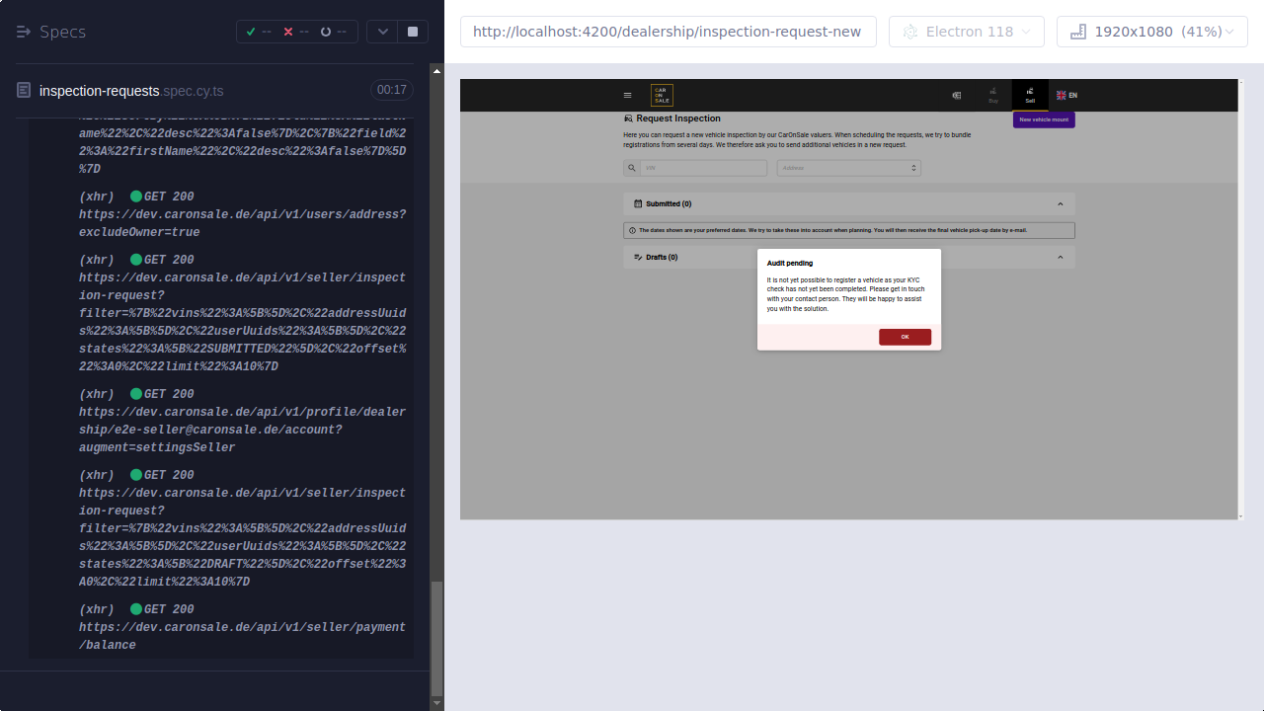Select the Sell navigation icon
The width and height of the screenshot is (1264, 711).
point(1030,95)
